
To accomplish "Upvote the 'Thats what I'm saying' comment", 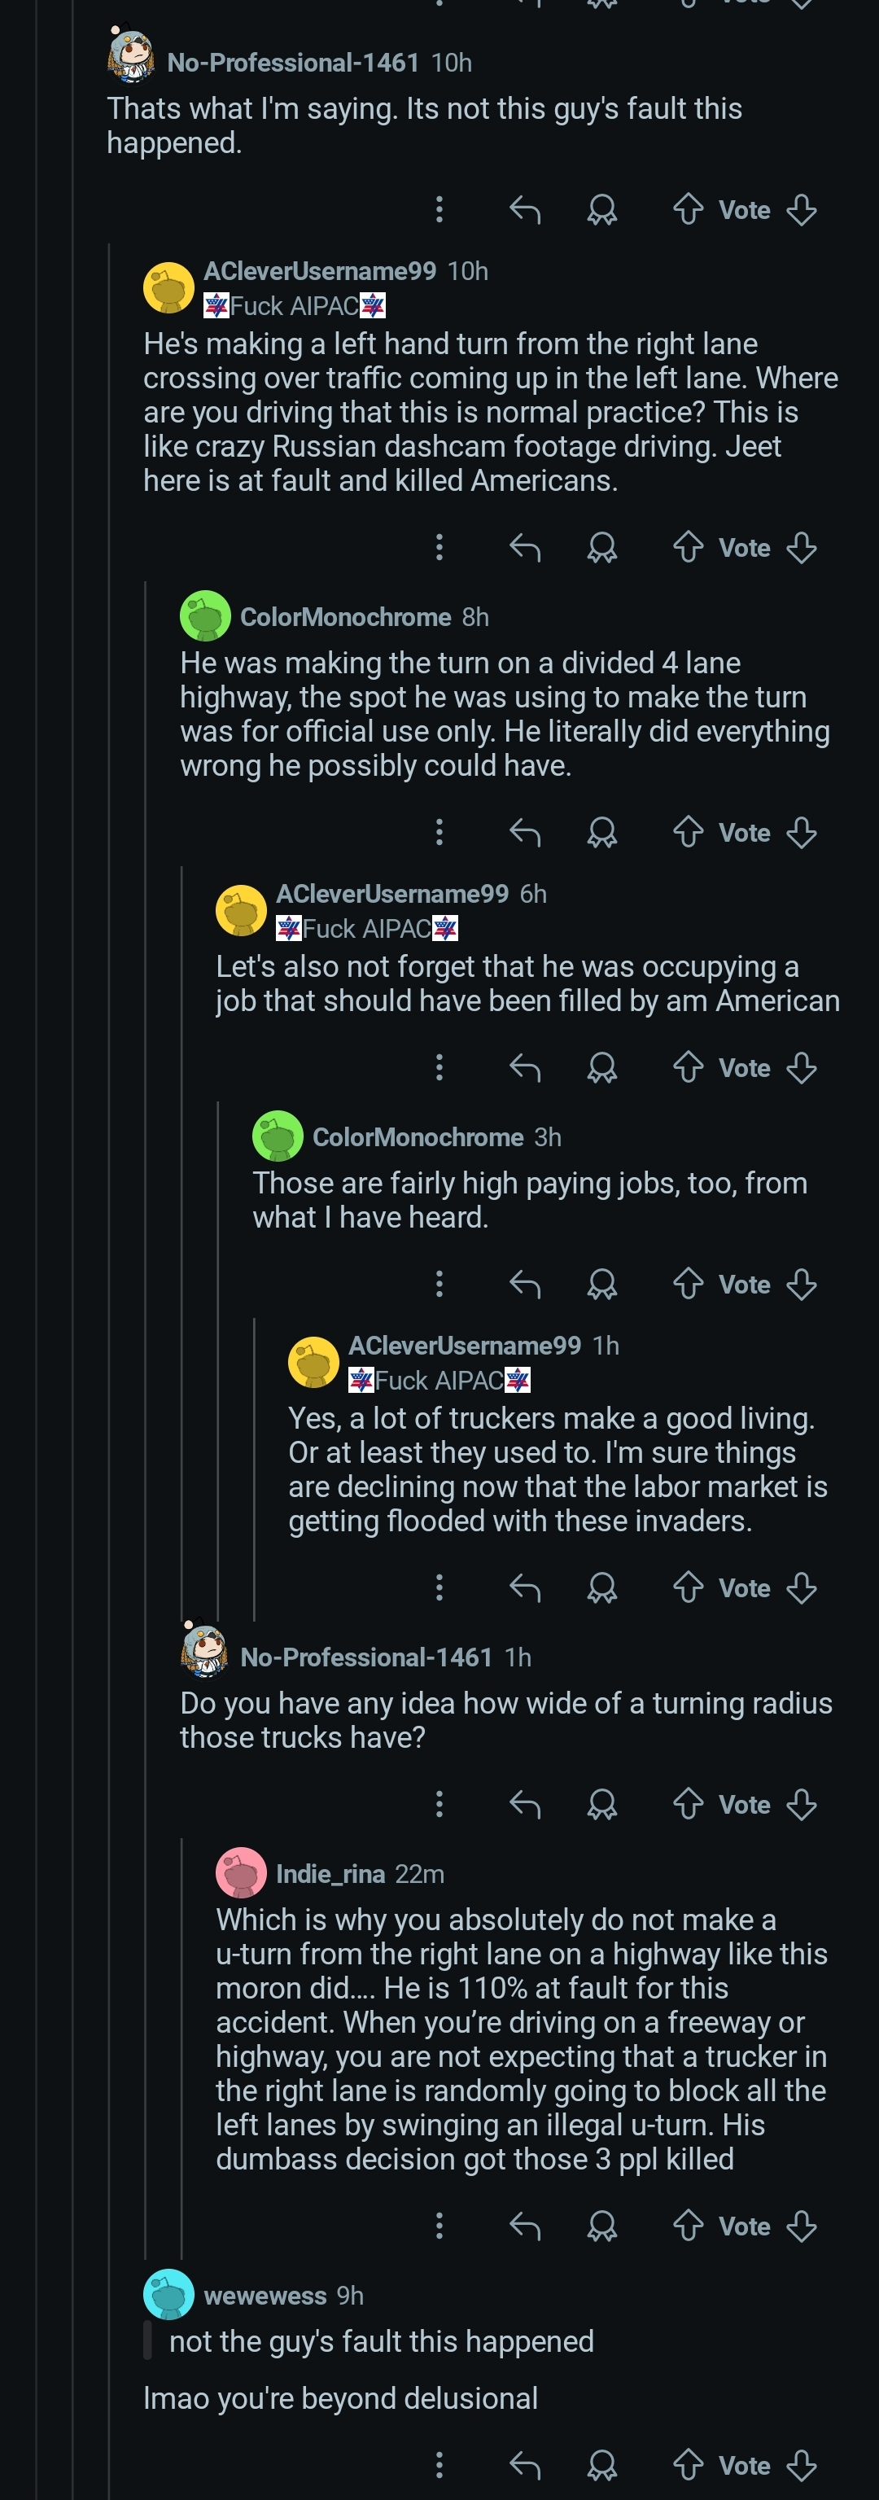I will point(688,210).
